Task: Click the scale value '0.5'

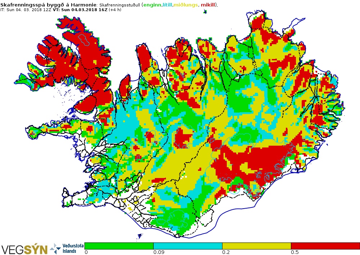Action: (295, 252)
